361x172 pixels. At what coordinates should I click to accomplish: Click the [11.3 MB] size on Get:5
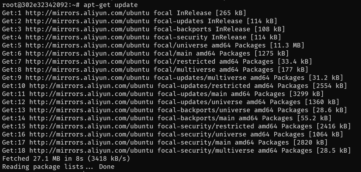287,45
